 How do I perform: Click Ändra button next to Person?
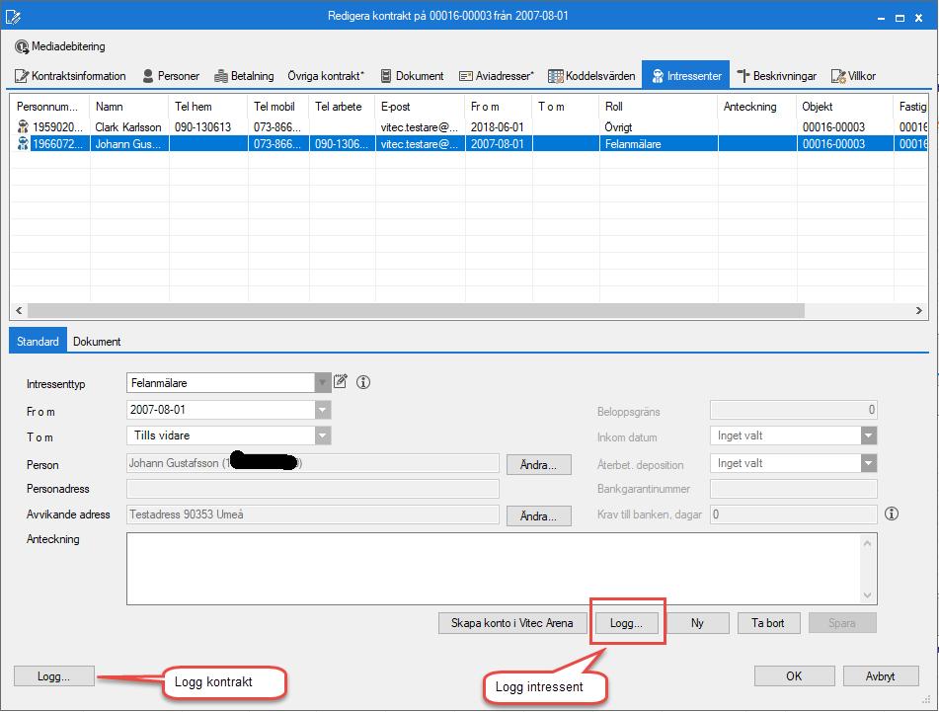538,465
